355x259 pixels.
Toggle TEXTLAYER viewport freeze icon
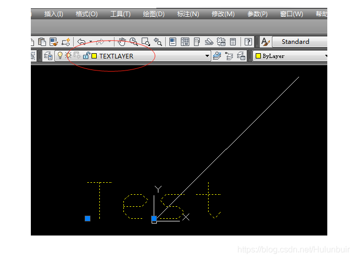77,56
